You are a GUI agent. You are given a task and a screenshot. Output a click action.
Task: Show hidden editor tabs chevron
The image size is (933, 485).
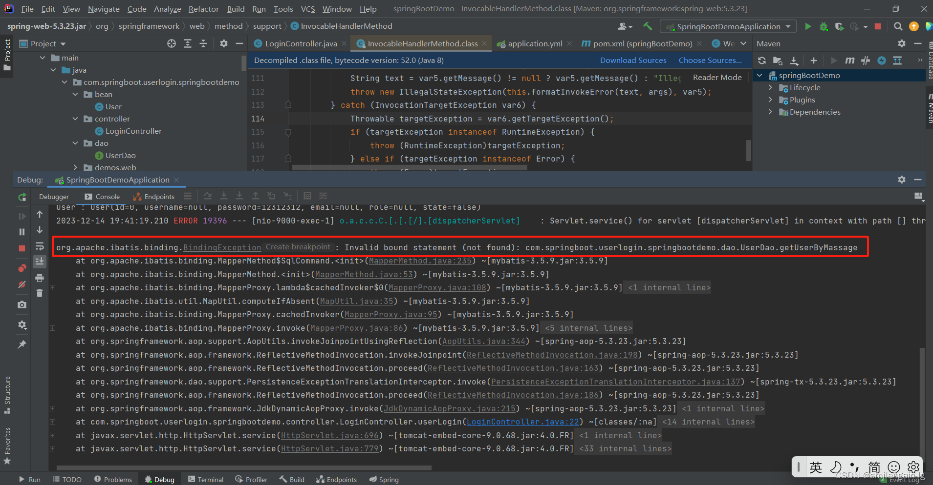coord(743,43)
